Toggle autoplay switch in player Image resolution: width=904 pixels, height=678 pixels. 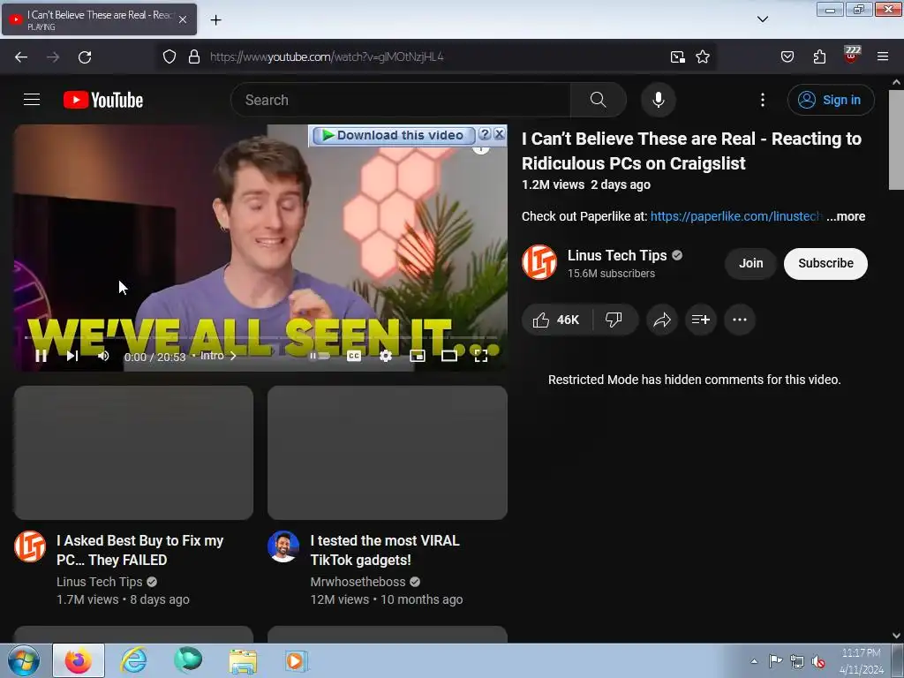320,356
